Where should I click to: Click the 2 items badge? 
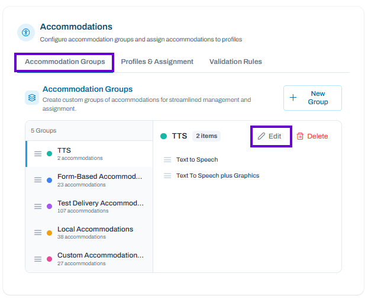(x=206, y=136)
